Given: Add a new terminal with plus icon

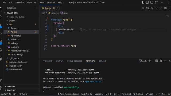Looking at the screenshot, I should tap(150, 61).
